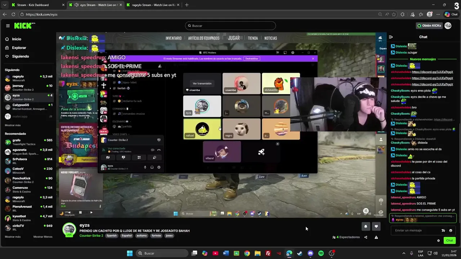The width and height of the screenshot is (461, 259).
Task: Click the Buscar search field on Kick
Action: click(230, 26)
